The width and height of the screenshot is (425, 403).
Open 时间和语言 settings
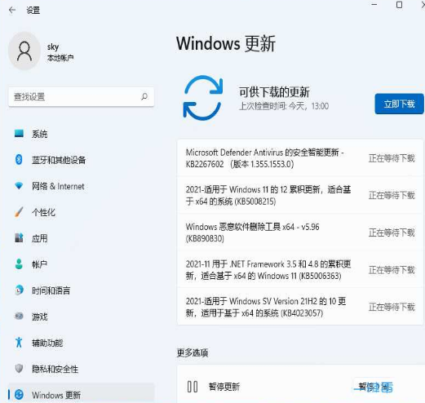click(82, 290)
